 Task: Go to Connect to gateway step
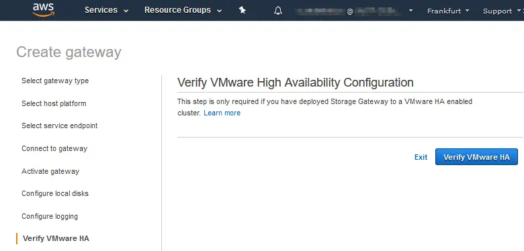(54, 148)
